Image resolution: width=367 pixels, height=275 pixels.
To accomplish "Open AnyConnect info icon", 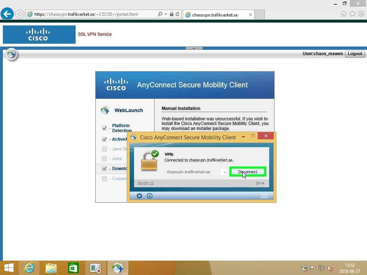I will 149,196.
